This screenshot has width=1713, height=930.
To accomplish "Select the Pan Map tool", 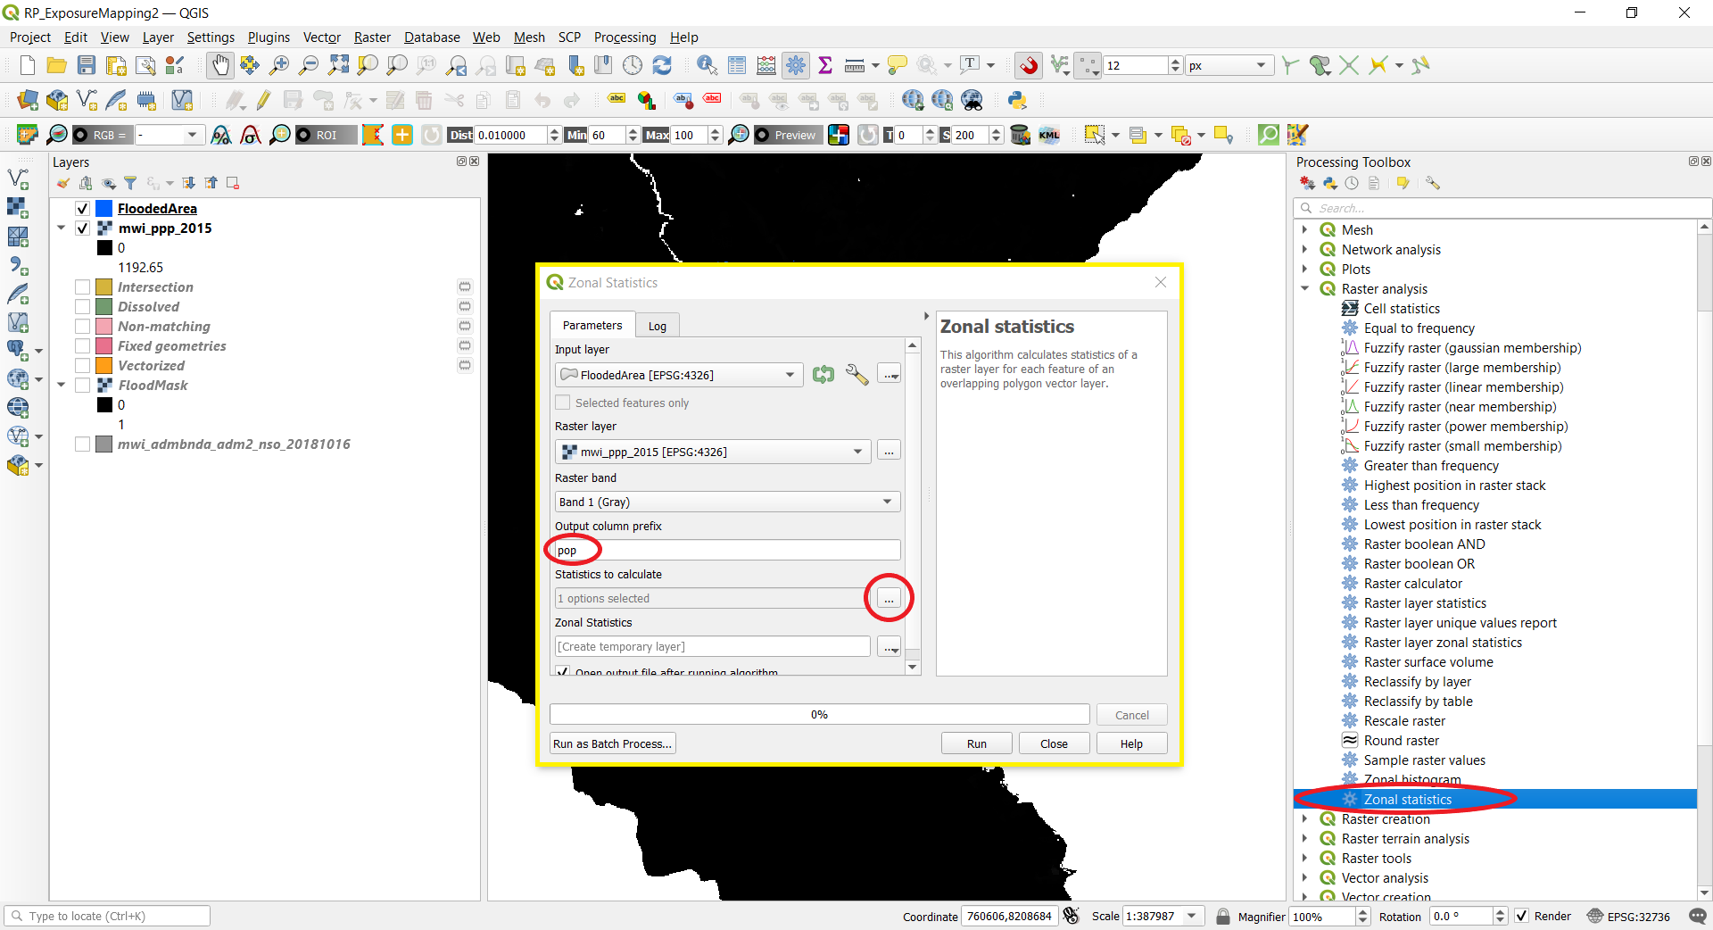I will (219, 65).
